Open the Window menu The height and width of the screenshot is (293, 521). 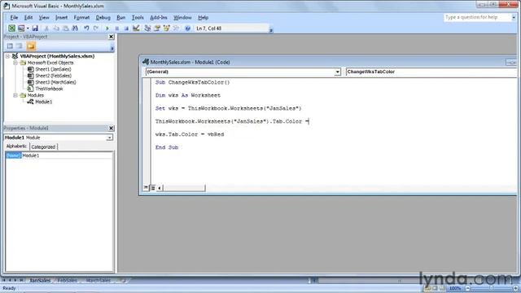[182, 17]
